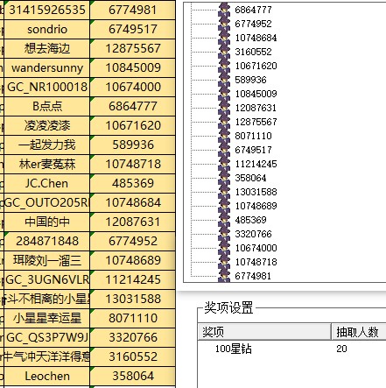Viewport: 386px width, 388px height.
Task: Click user icon beside 6864777 in list
Action: (x=224, y=10)
